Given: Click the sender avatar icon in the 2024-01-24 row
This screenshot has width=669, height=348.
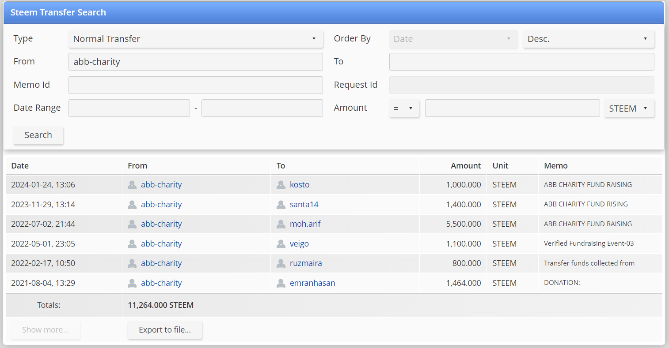Looking at the screenshot, I should point(132,185).
